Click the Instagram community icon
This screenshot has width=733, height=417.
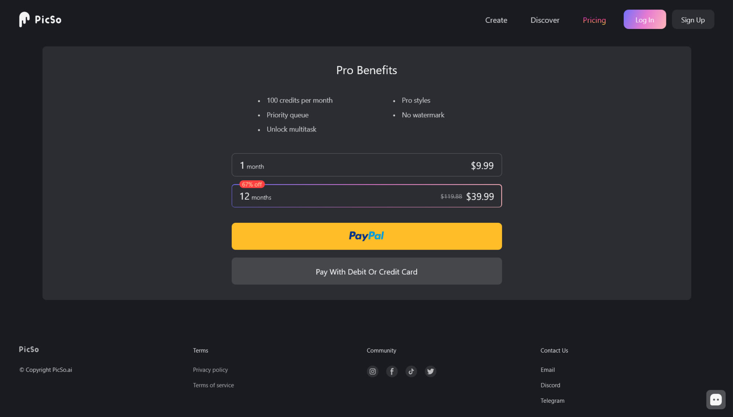372,371
